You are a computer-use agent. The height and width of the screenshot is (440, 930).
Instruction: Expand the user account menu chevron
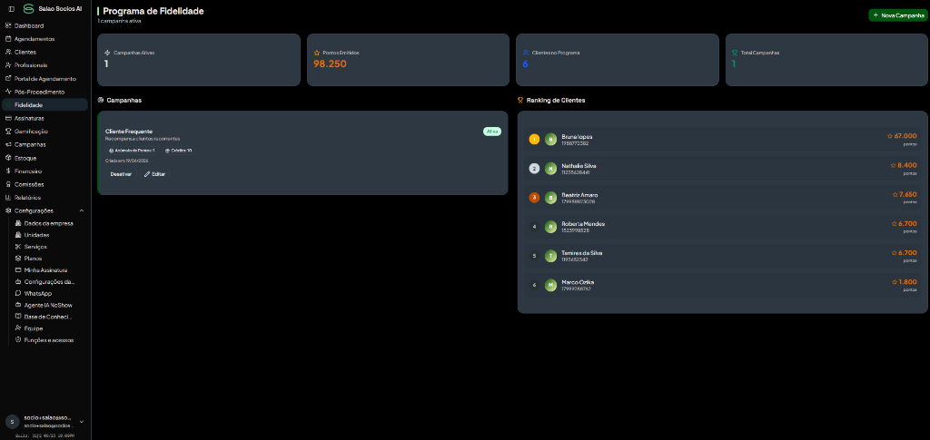81,422
